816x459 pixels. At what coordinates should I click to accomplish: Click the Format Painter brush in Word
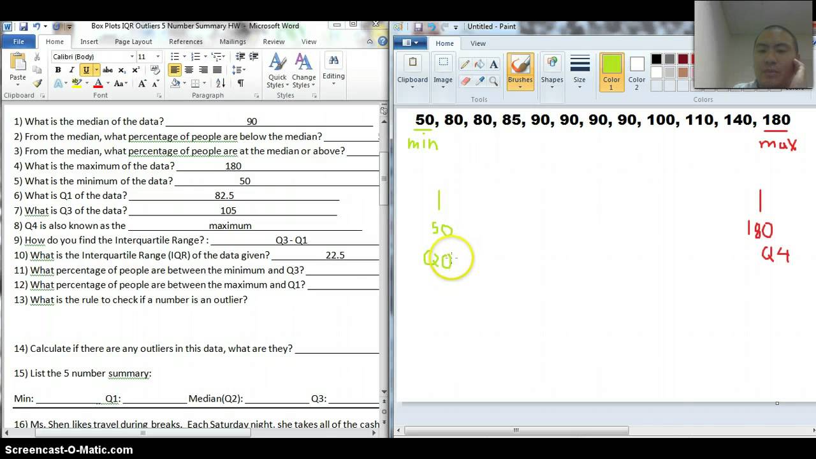(37, 84)
